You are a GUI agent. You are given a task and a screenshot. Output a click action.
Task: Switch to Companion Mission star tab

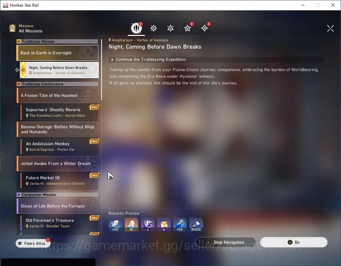coord(188,28)
